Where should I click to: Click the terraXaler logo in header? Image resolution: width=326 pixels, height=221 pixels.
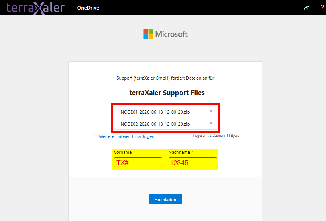[x=35, y=8]
